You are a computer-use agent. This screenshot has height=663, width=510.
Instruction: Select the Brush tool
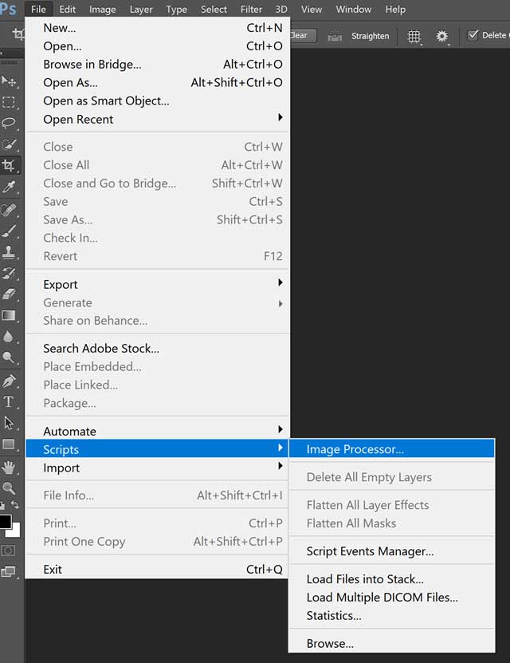tap(10, 229)
